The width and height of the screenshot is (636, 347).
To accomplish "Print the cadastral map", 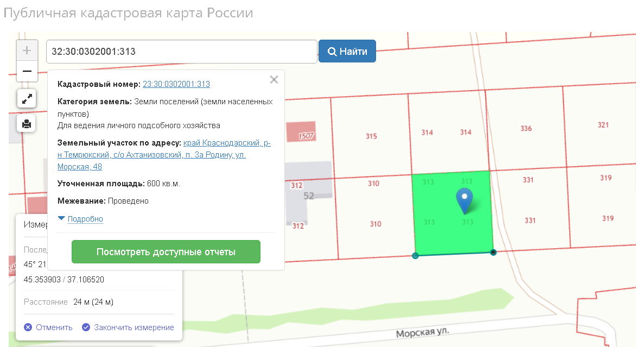I will [x=27, y=123].
